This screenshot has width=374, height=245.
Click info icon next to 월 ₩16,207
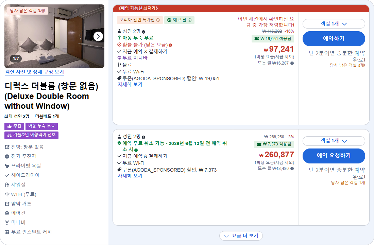point(292,63)
